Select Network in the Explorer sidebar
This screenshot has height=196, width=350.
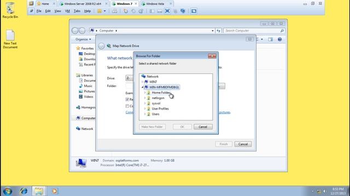[x=85, y=128]
